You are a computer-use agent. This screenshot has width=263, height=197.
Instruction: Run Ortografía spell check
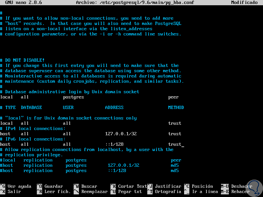[169, 191]
